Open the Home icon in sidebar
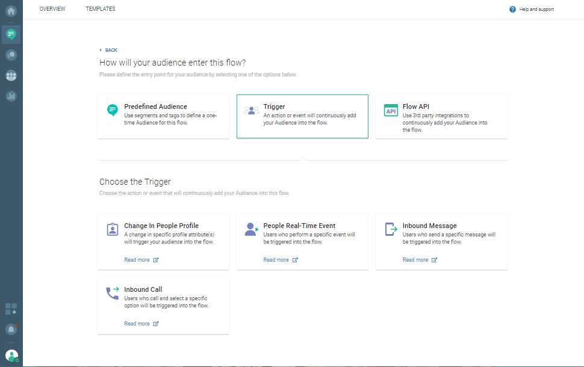Viewport: 584px width, 367px height. click(x=11, y=11)
